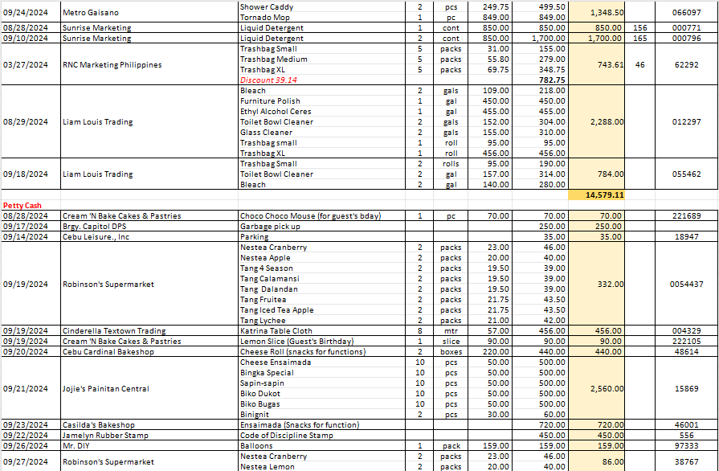The height and width of the screenshot is (471, 719).
Task: Select invoice number 62292
Action: pos(686,64)
